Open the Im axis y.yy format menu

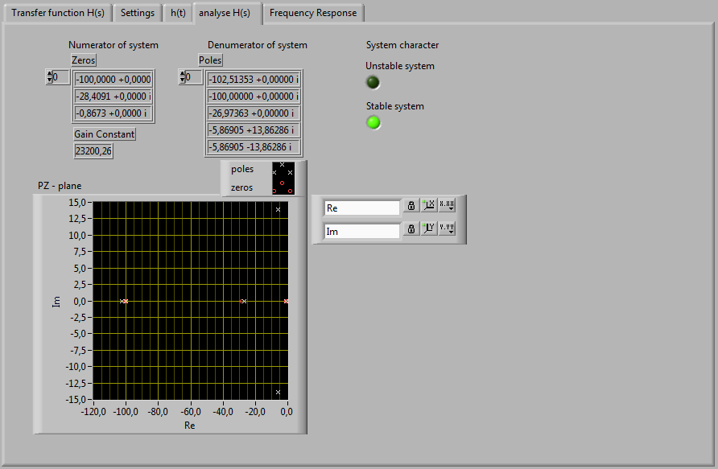pyautogui.click(x=447, y=228)
